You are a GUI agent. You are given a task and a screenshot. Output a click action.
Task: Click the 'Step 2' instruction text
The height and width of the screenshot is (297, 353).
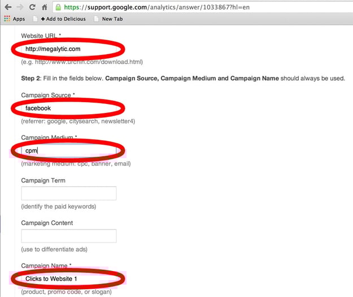(x=183, y=78)
